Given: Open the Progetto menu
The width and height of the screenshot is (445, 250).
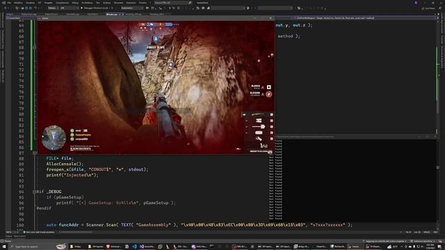Looking at the screenshot, I should pyautogui.click(x=49, y=3).
